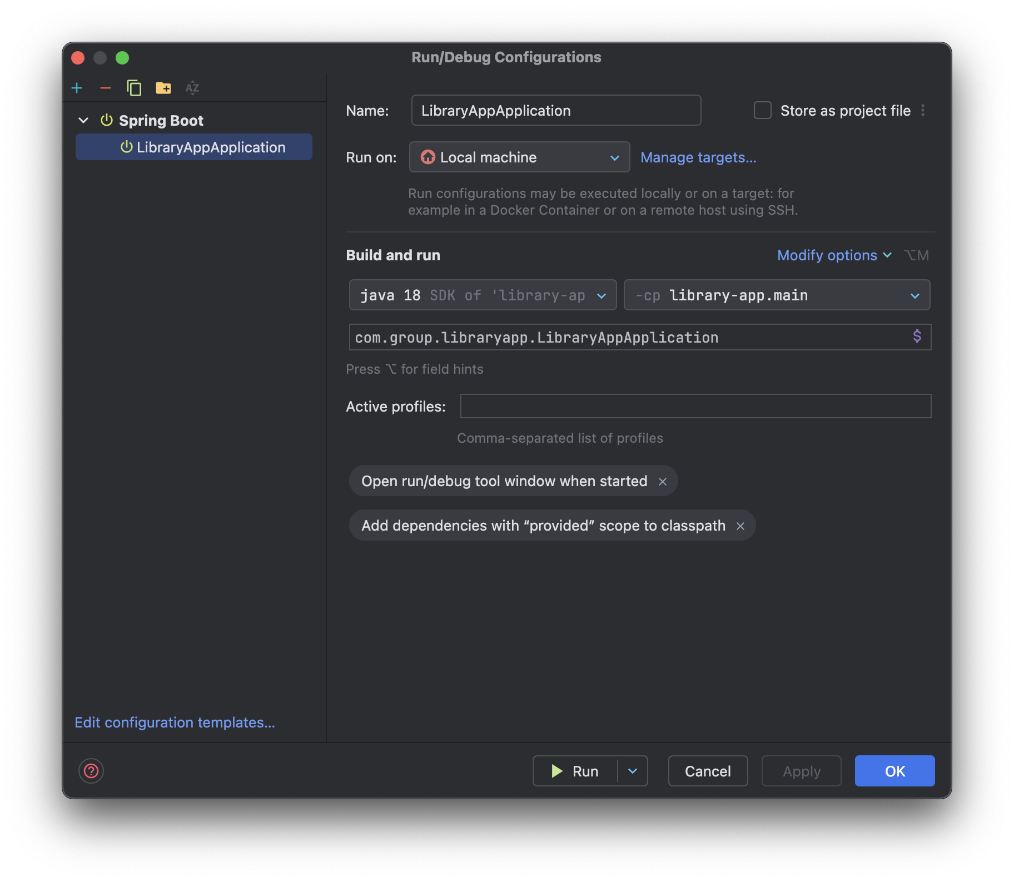The height and width of the screenshot is (881, 1014).
Task: Insert macros dollar icon in main class field
Action: coord(917,336)
